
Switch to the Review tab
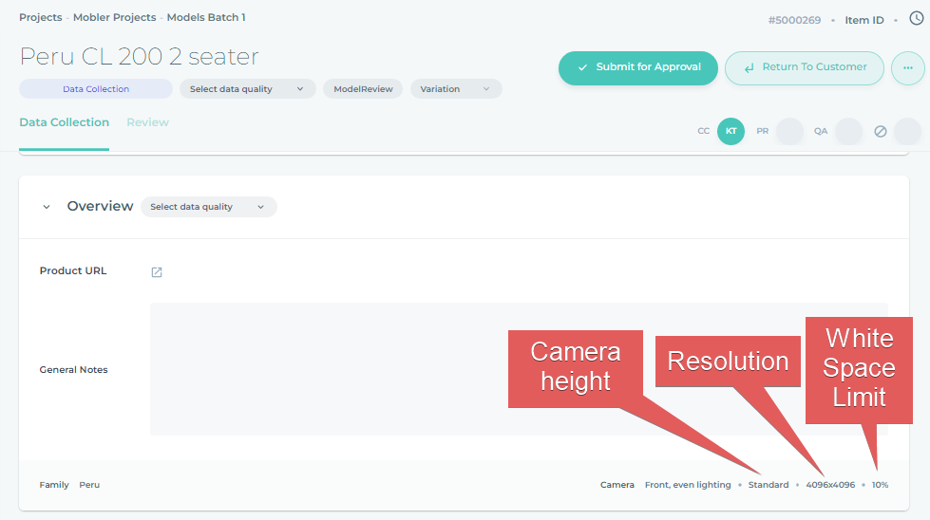pyautogui.click(x=147, y=122)
